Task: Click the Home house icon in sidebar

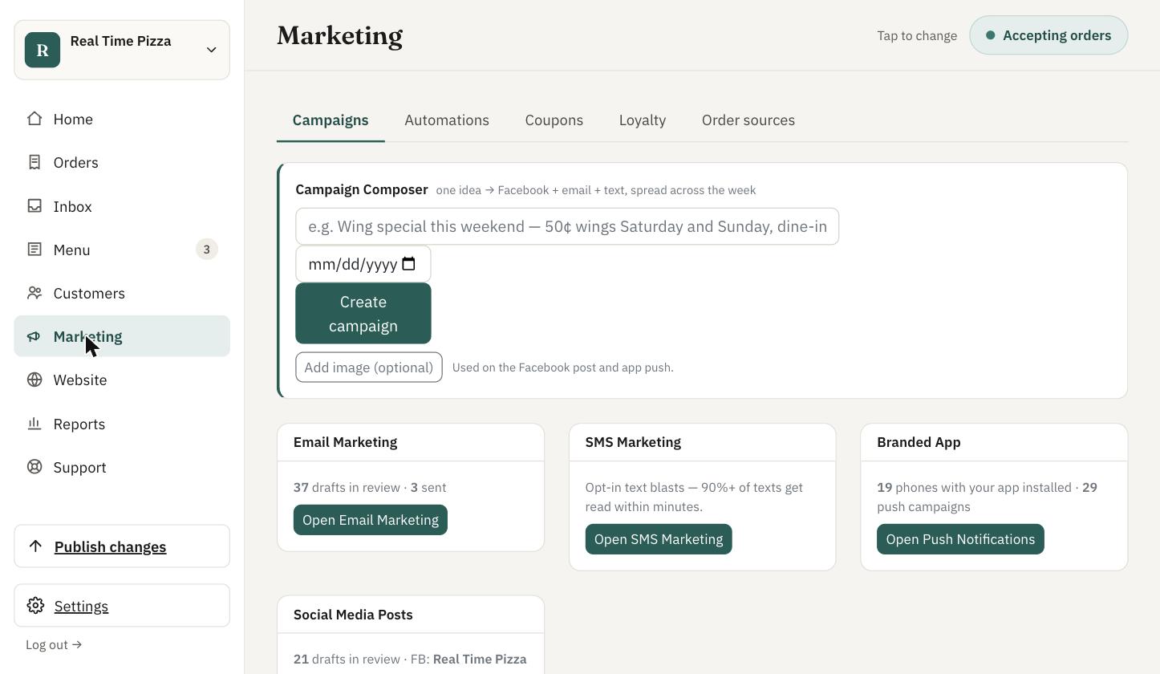Action: pos(34,119)
